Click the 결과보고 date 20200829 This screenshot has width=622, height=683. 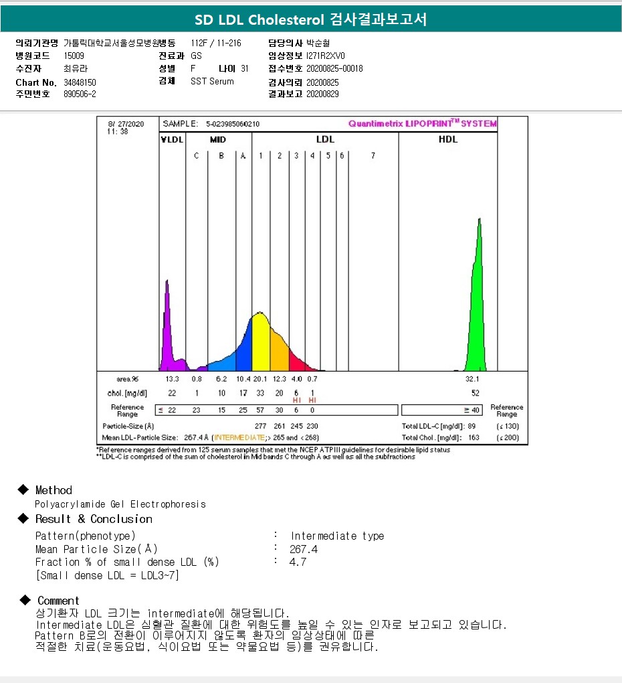[322, 94]
